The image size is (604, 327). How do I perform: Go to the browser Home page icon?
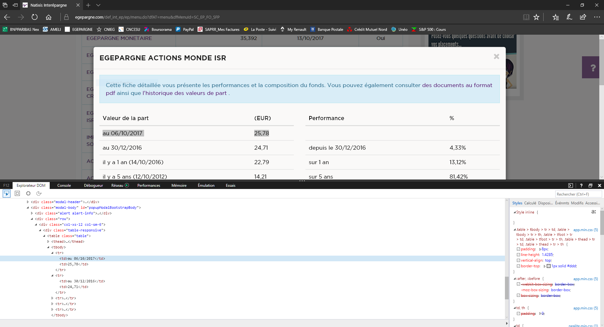pos(48,17)
